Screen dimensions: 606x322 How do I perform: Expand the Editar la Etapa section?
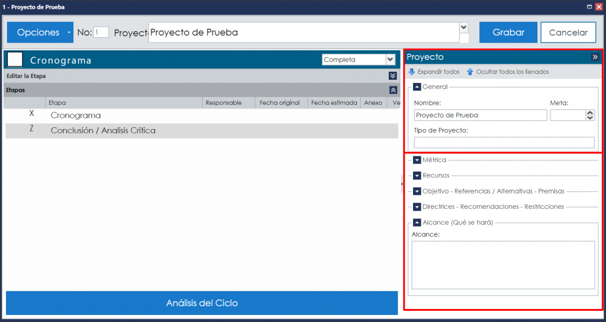tap(393, 76)
